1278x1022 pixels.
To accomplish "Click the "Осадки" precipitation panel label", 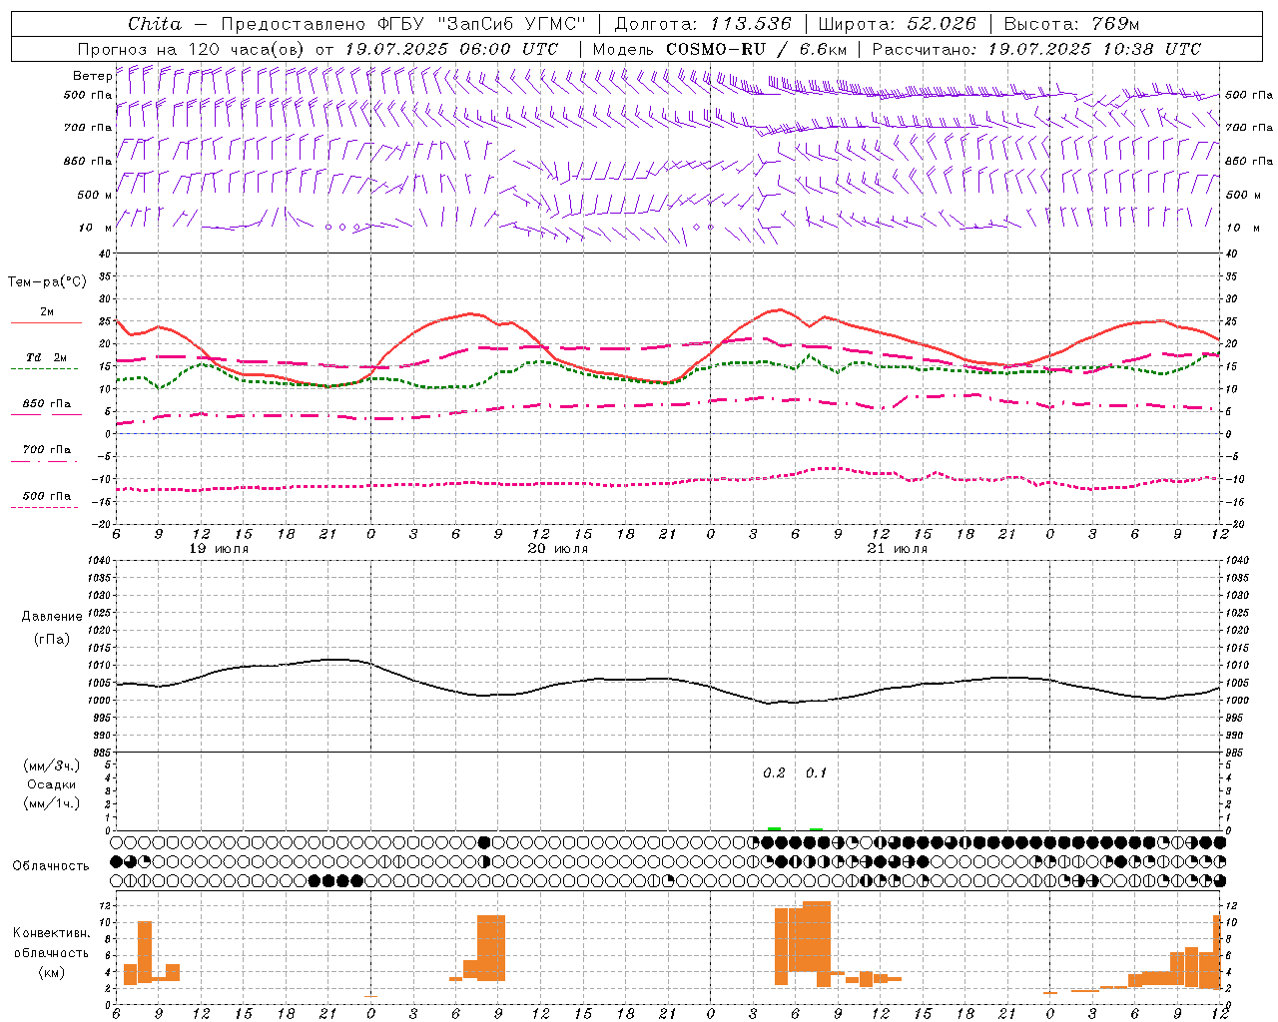I will click(x=52, y=784).
